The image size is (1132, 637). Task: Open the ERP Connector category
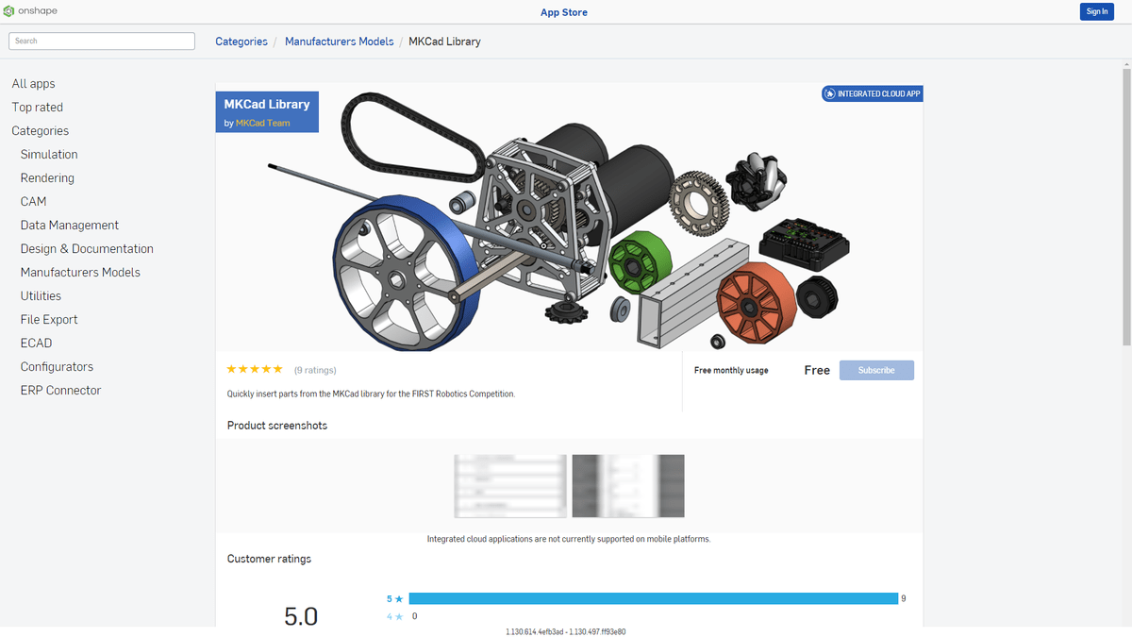coord(60,391)
